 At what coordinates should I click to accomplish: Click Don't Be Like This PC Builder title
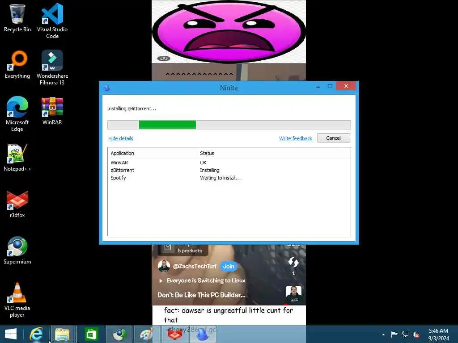coord(202,295)
